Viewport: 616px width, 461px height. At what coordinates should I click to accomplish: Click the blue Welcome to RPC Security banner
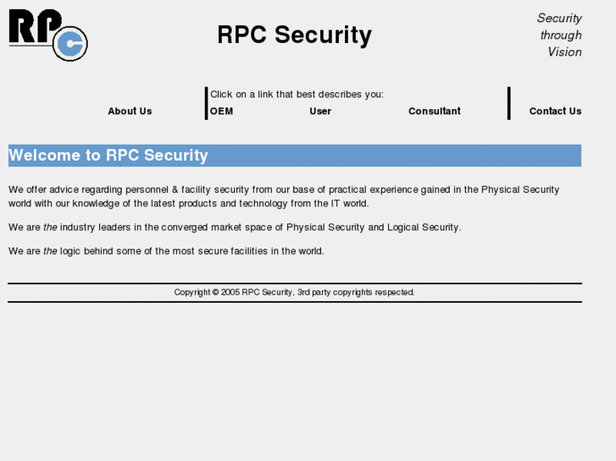pos(294,156)
